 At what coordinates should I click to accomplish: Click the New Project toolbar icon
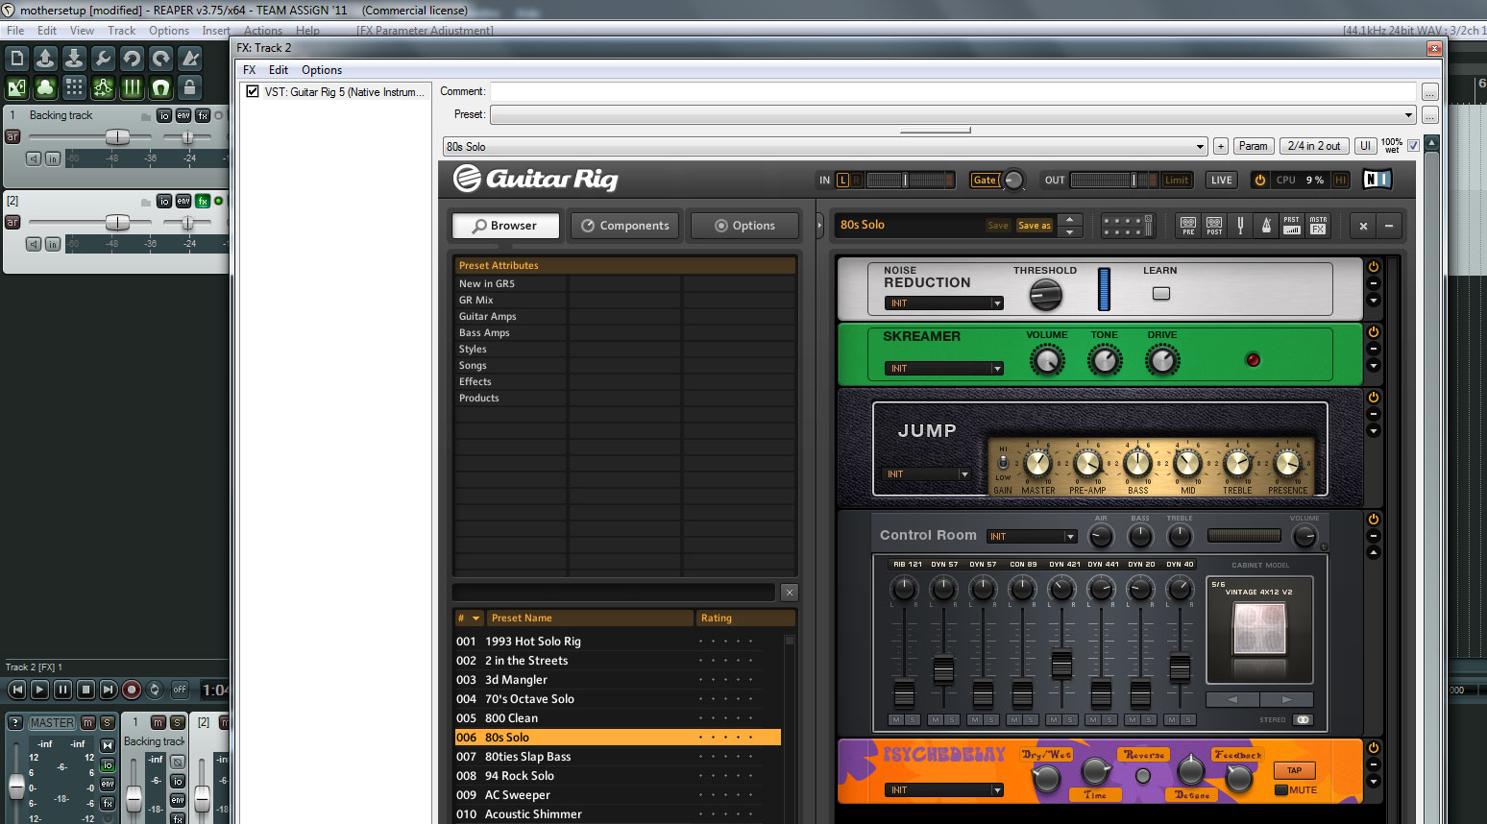pyautogui.click(x=16, y=60)
